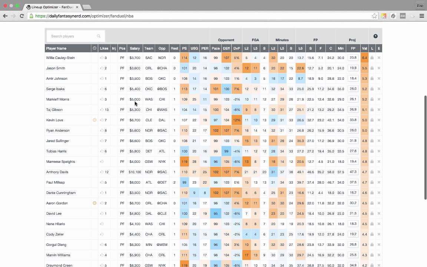The width and height of the screenshot is (427, 267).
Task: Like Nene Hilario with thumbs-up icon
Action: point(102,224)
